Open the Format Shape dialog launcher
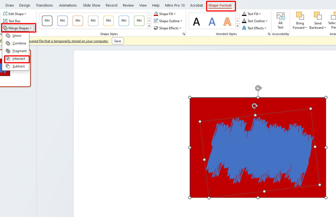The height and width of the screenshot is (217, 336). [x=184, y=34]
